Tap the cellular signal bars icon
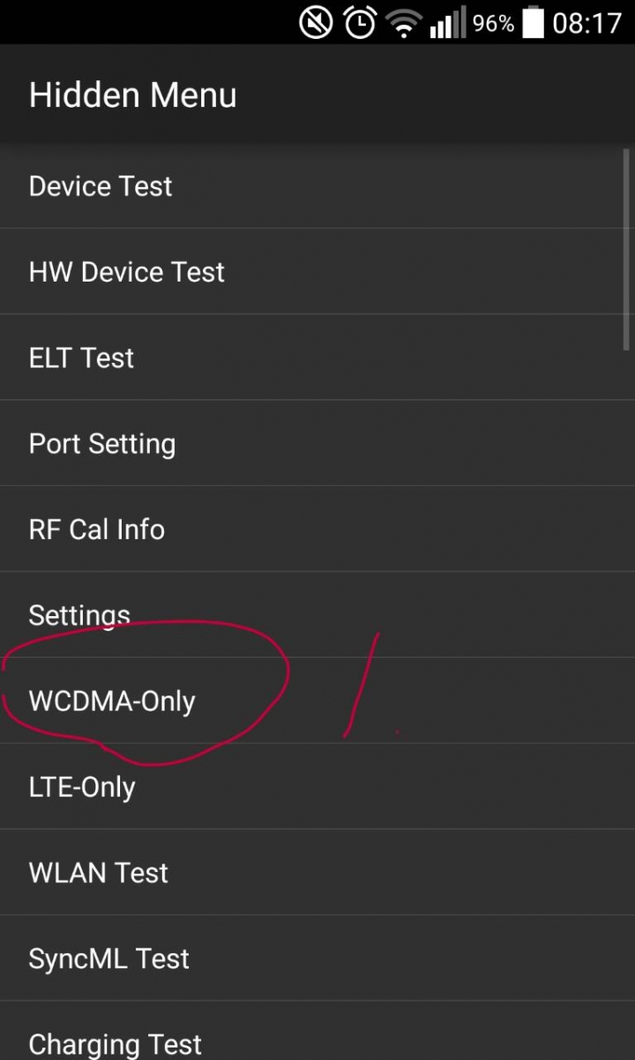 click(x=447, y=23)
